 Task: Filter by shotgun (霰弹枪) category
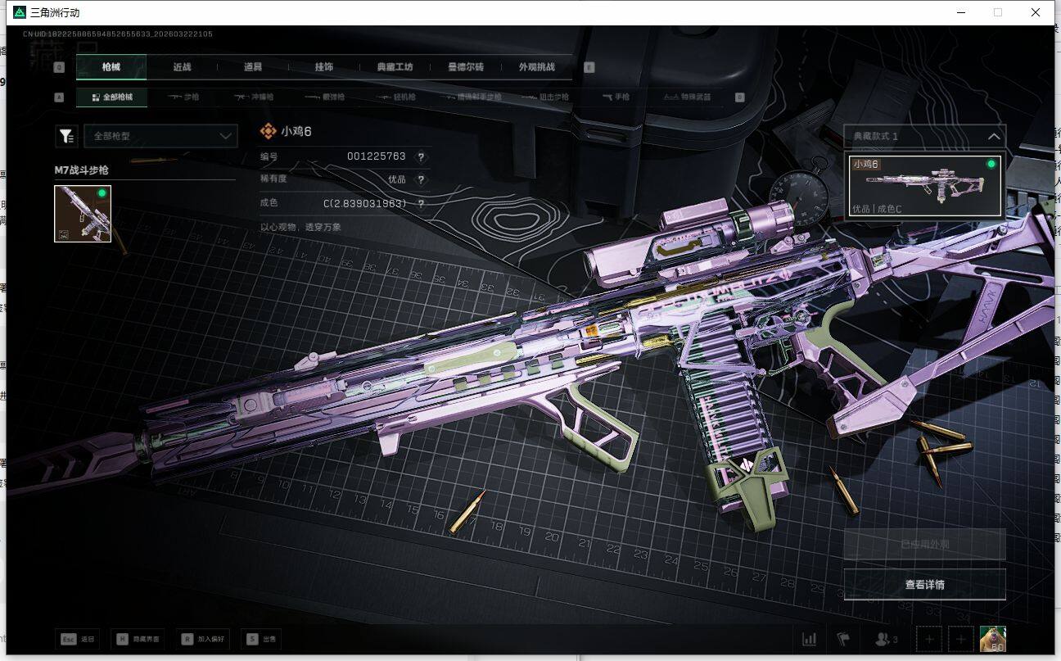coord(325,97)
